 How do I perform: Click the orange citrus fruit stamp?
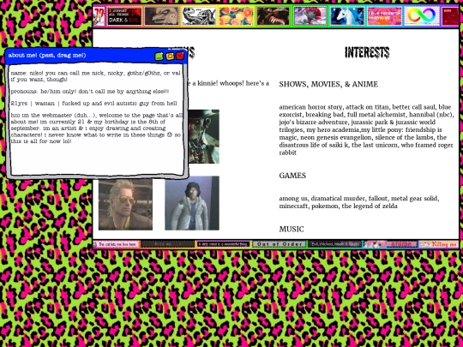[236, 16]
